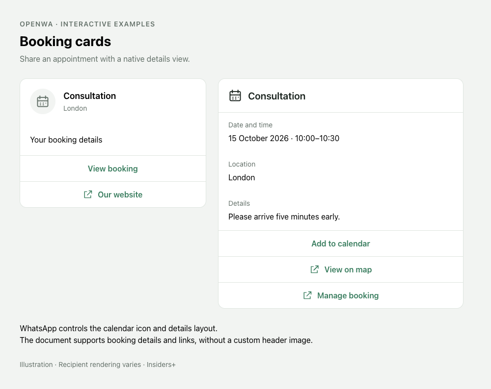Viewport: 491px width, 389px height.
Task: Click the external link icon beside Our website
Action: tap(88, 194)
